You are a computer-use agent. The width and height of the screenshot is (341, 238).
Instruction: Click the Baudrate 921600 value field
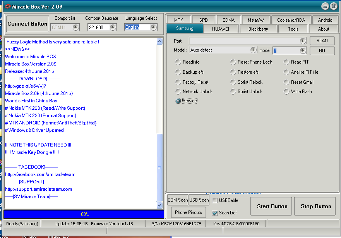tap(99, 27)
